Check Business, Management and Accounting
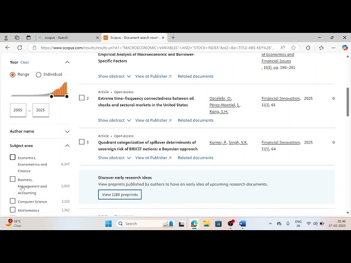 (13, 179)
